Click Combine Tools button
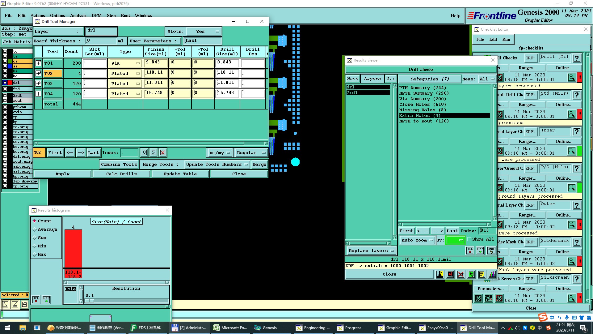The height and width of the screenshot is (334, 593). (119, 165)
